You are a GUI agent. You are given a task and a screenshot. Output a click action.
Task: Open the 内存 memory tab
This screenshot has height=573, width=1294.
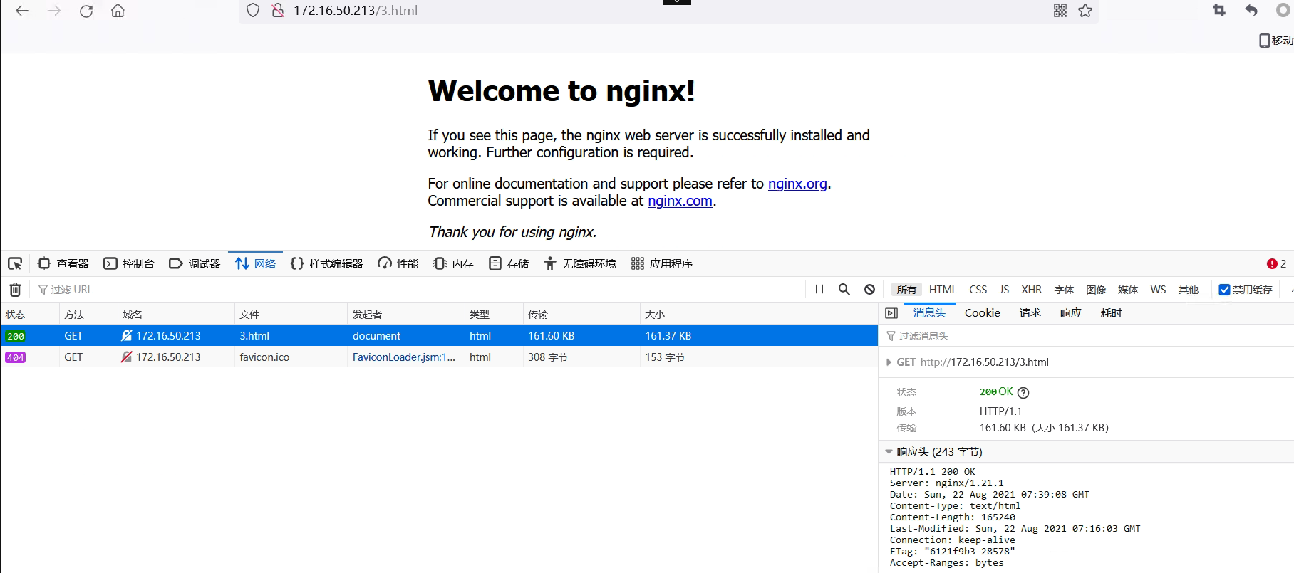[x=453, y=263]
